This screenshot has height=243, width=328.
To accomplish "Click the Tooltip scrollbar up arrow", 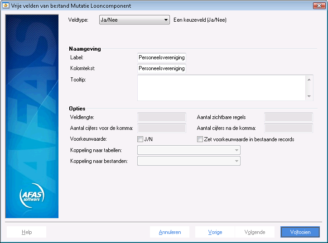I will [x=309, y=80].
